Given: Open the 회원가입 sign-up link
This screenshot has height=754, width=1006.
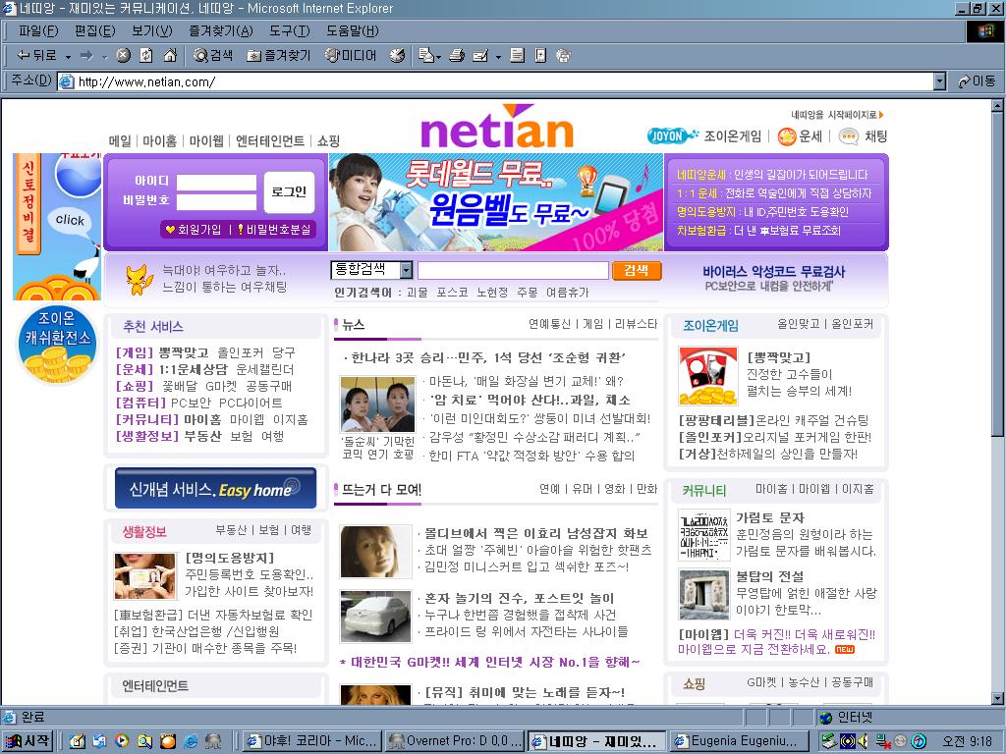Looking at the screenshot, I should click(x=194, y=230).
